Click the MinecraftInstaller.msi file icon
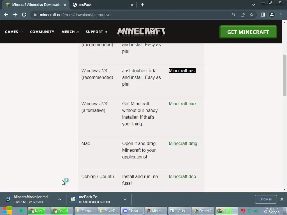Image resolution: width=287 pixels, height=215 pixels. coord(8,199)
